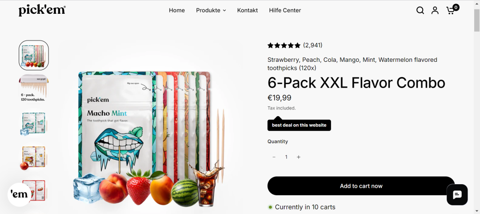Go to pick'em logo homepage
Screen dimensions: 480x214
[x=42, y=10]
